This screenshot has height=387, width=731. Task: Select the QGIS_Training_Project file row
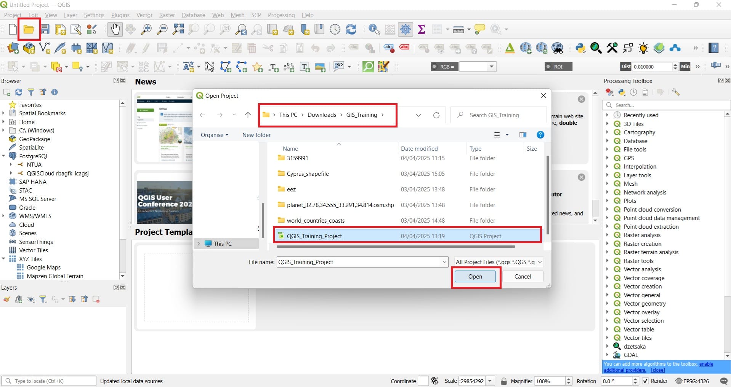[407, 236]
